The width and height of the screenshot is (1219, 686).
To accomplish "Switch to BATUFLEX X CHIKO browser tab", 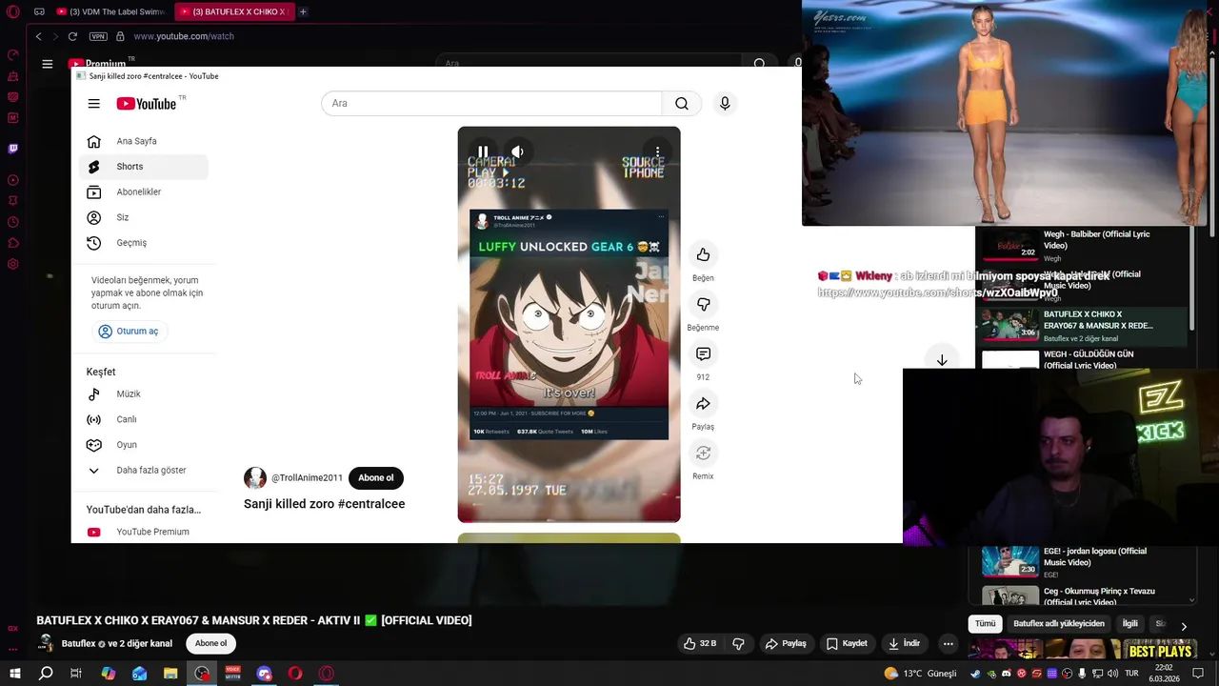I will [x=233, y=11].
